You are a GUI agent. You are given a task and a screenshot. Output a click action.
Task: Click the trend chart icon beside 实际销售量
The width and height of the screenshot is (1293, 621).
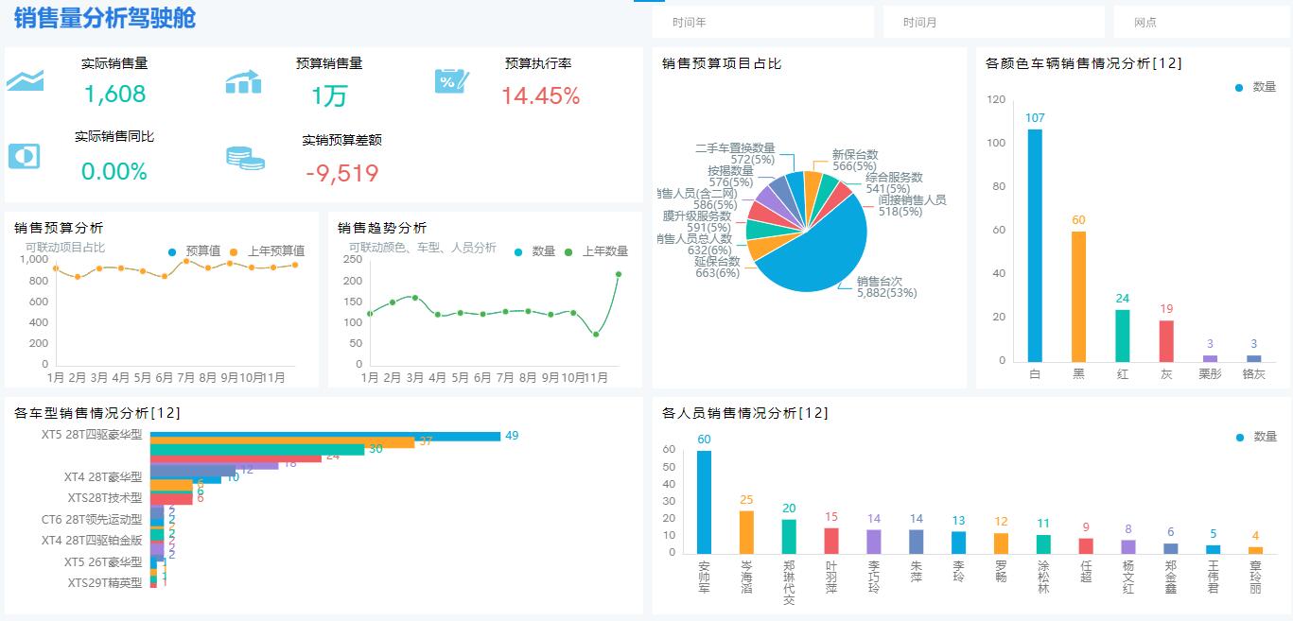point(25,80)
